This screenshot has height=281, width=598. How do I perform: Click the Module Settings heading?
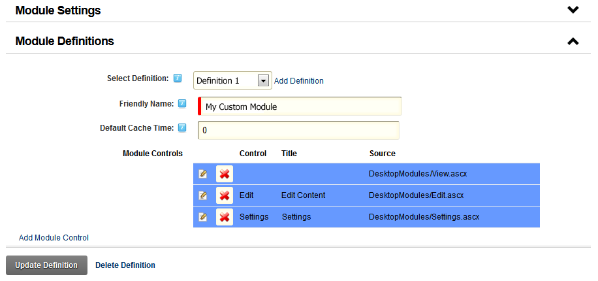[x=58, y=10]
